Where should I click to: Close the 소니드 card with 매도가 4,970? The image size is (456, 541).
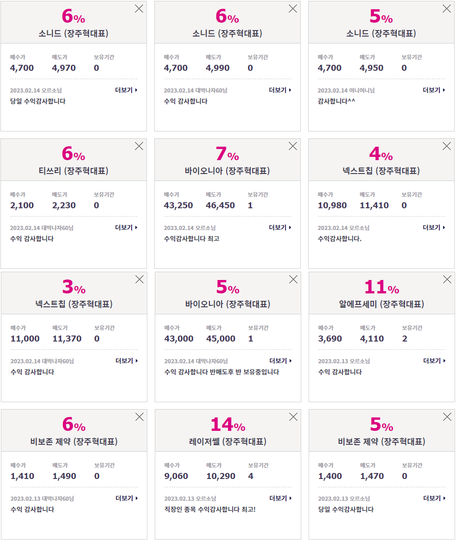pyautogui.click(x=139, y=9)
